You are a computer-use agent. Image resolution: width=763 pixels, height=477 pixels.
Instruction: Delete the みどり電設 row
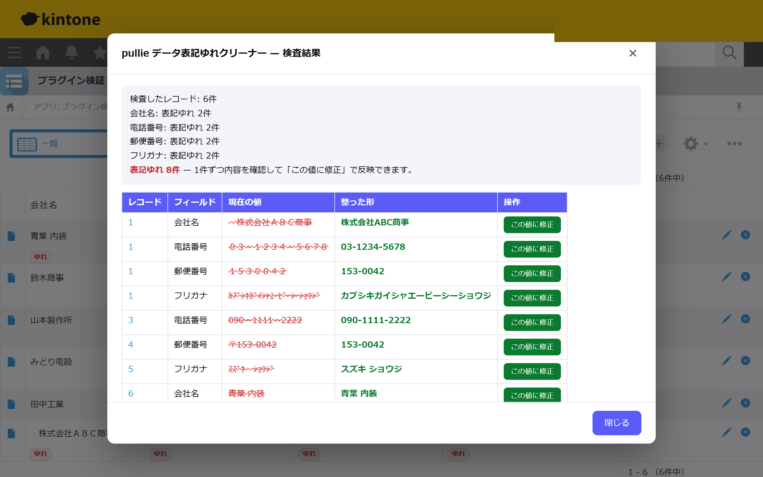pos(745,361)
